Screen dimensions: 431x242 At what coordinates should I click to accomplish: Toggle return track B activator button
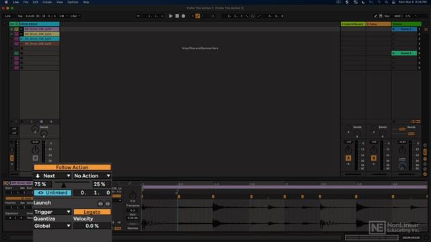(374, 158)
